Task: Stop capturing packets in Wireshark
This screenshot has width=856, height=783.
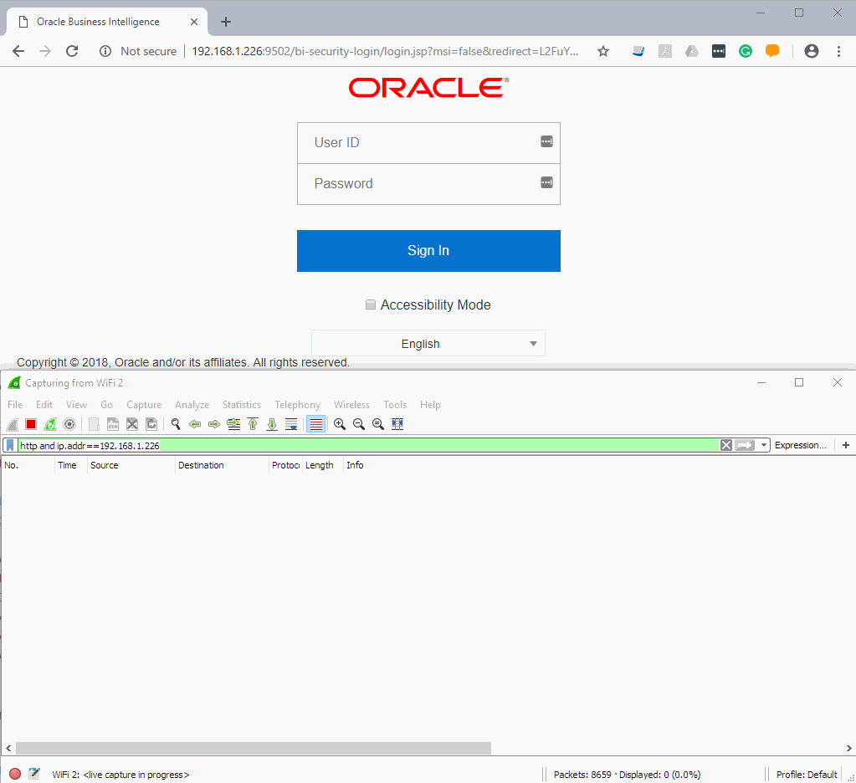Action: [31, 424]
